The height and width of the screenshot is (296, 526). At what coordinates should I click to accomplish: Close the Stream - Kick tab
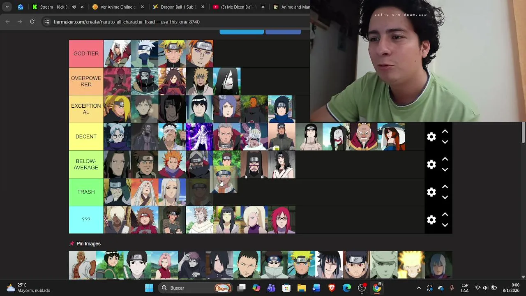pos(82,7)
